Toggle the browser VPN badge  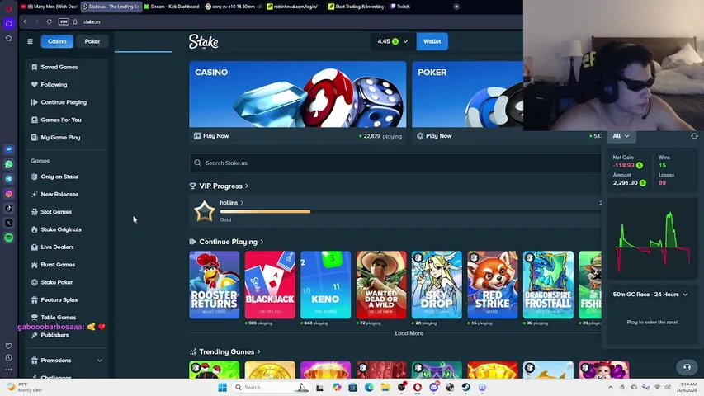[64, 21]
